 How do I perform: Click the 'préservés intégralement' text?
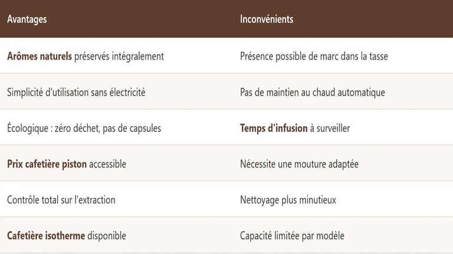pos(119,57)
